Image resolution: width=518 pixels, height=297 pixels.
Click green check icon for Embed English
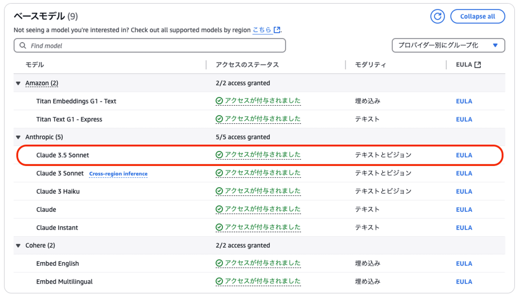(219, 263)
